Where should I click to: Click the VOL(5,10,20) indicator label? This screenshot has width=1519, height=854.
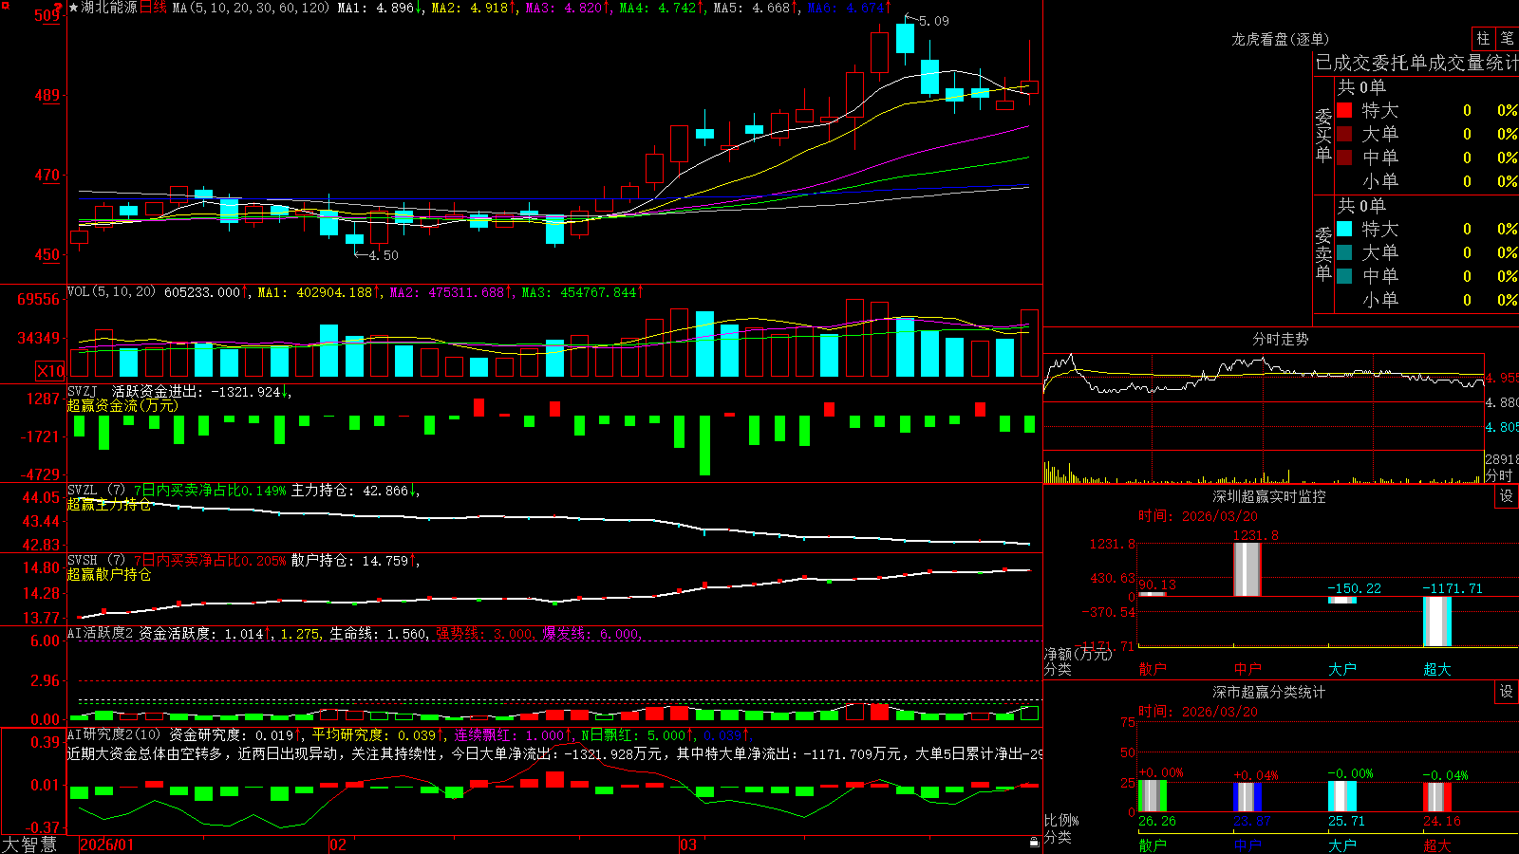click(111, 292)
